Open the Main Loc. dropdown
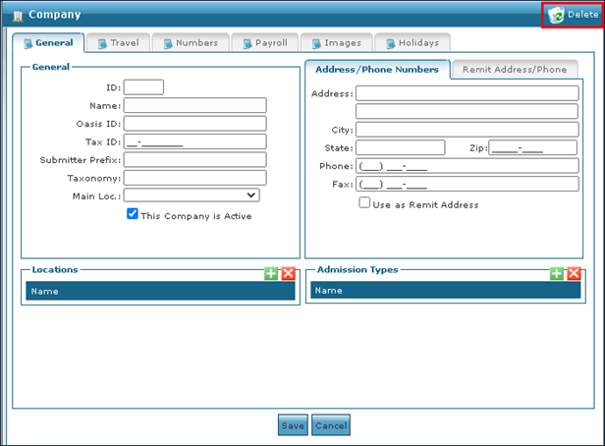 pyautogui.click(x=191, y=195)
